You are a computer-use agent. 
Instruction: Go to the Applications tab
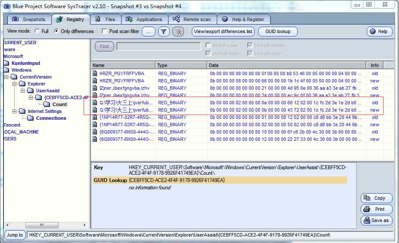144,19
